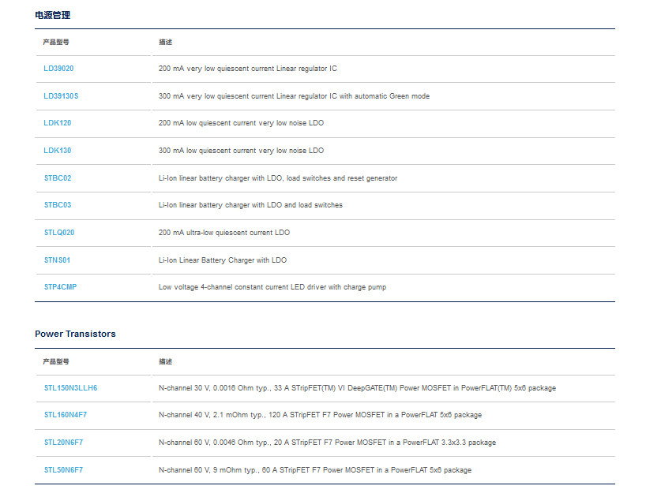
Task: Click the STL20N6F7 part number link
Action: click(x=63, y=443)
